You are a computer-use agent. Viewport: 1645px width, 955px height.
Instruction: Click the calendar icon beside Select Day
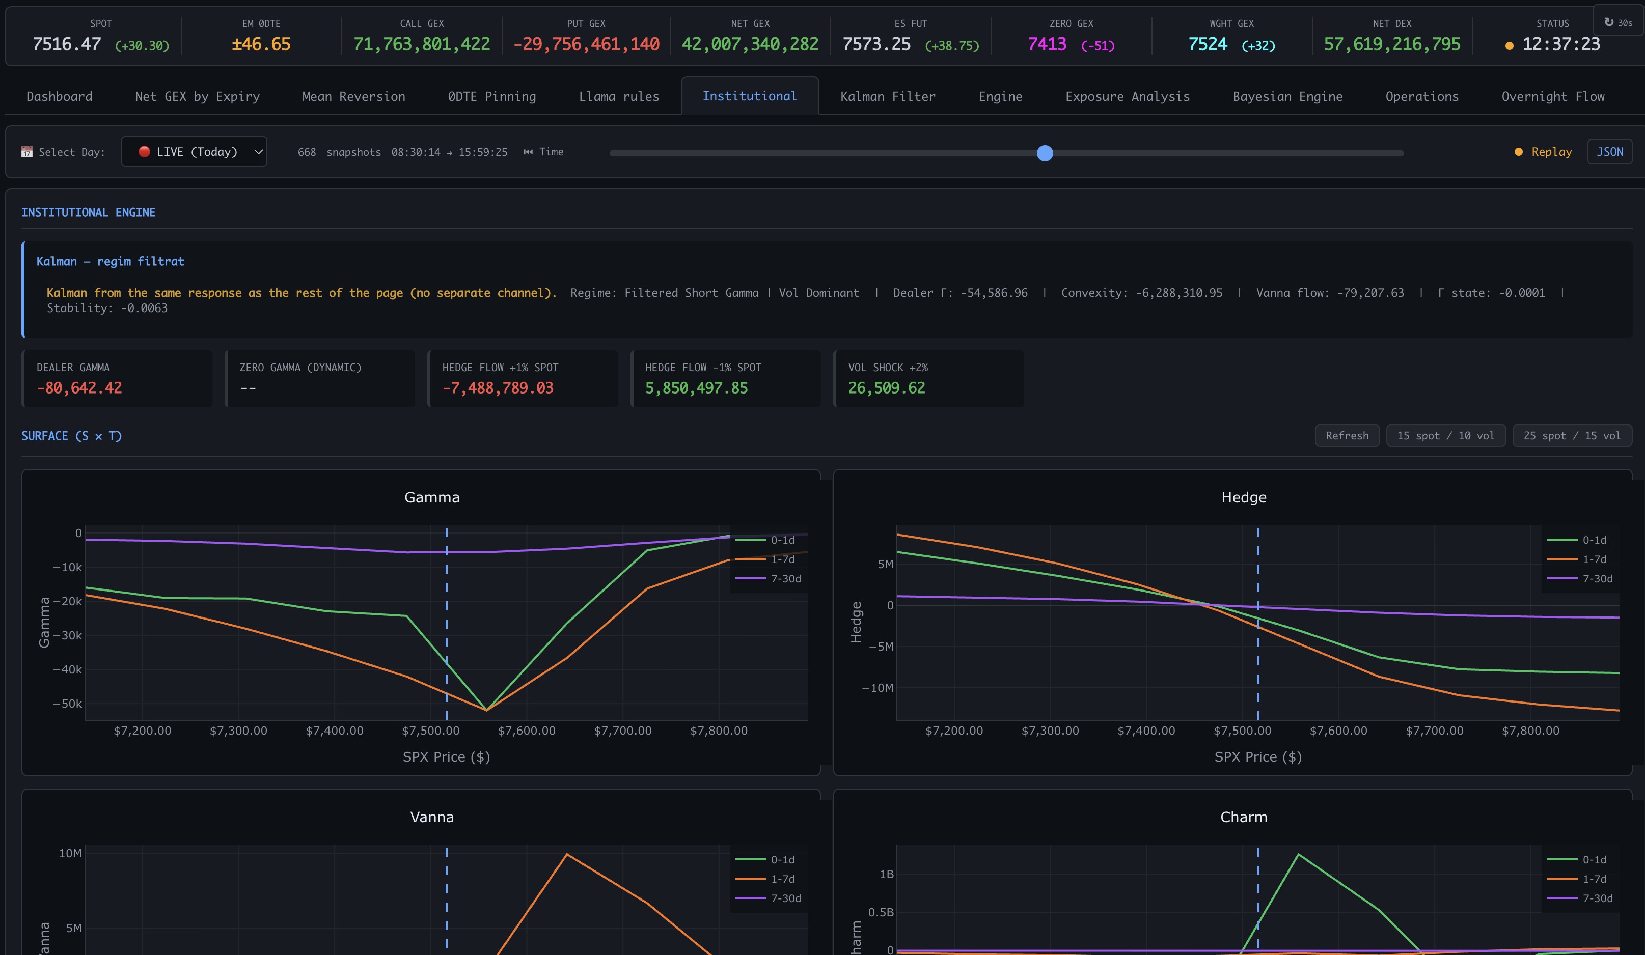coord(27,152)
